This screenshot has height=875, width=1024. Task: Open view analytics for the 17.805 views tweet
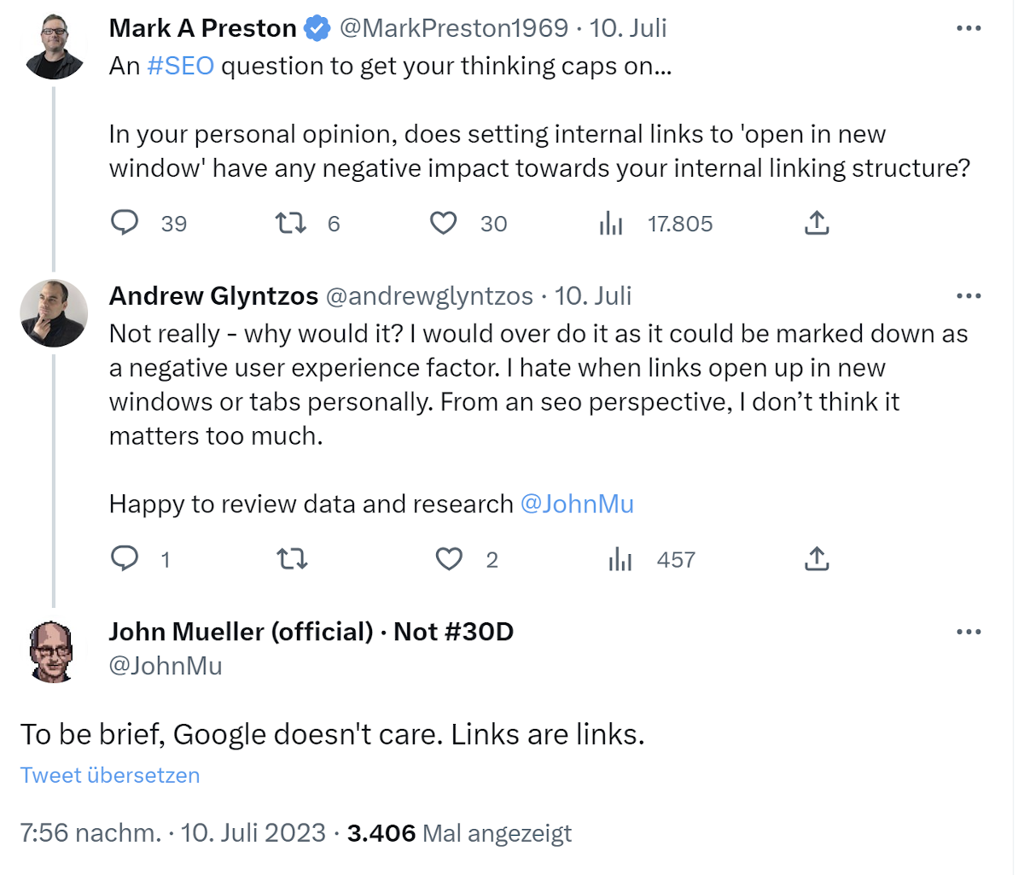[x=611, y=223]
